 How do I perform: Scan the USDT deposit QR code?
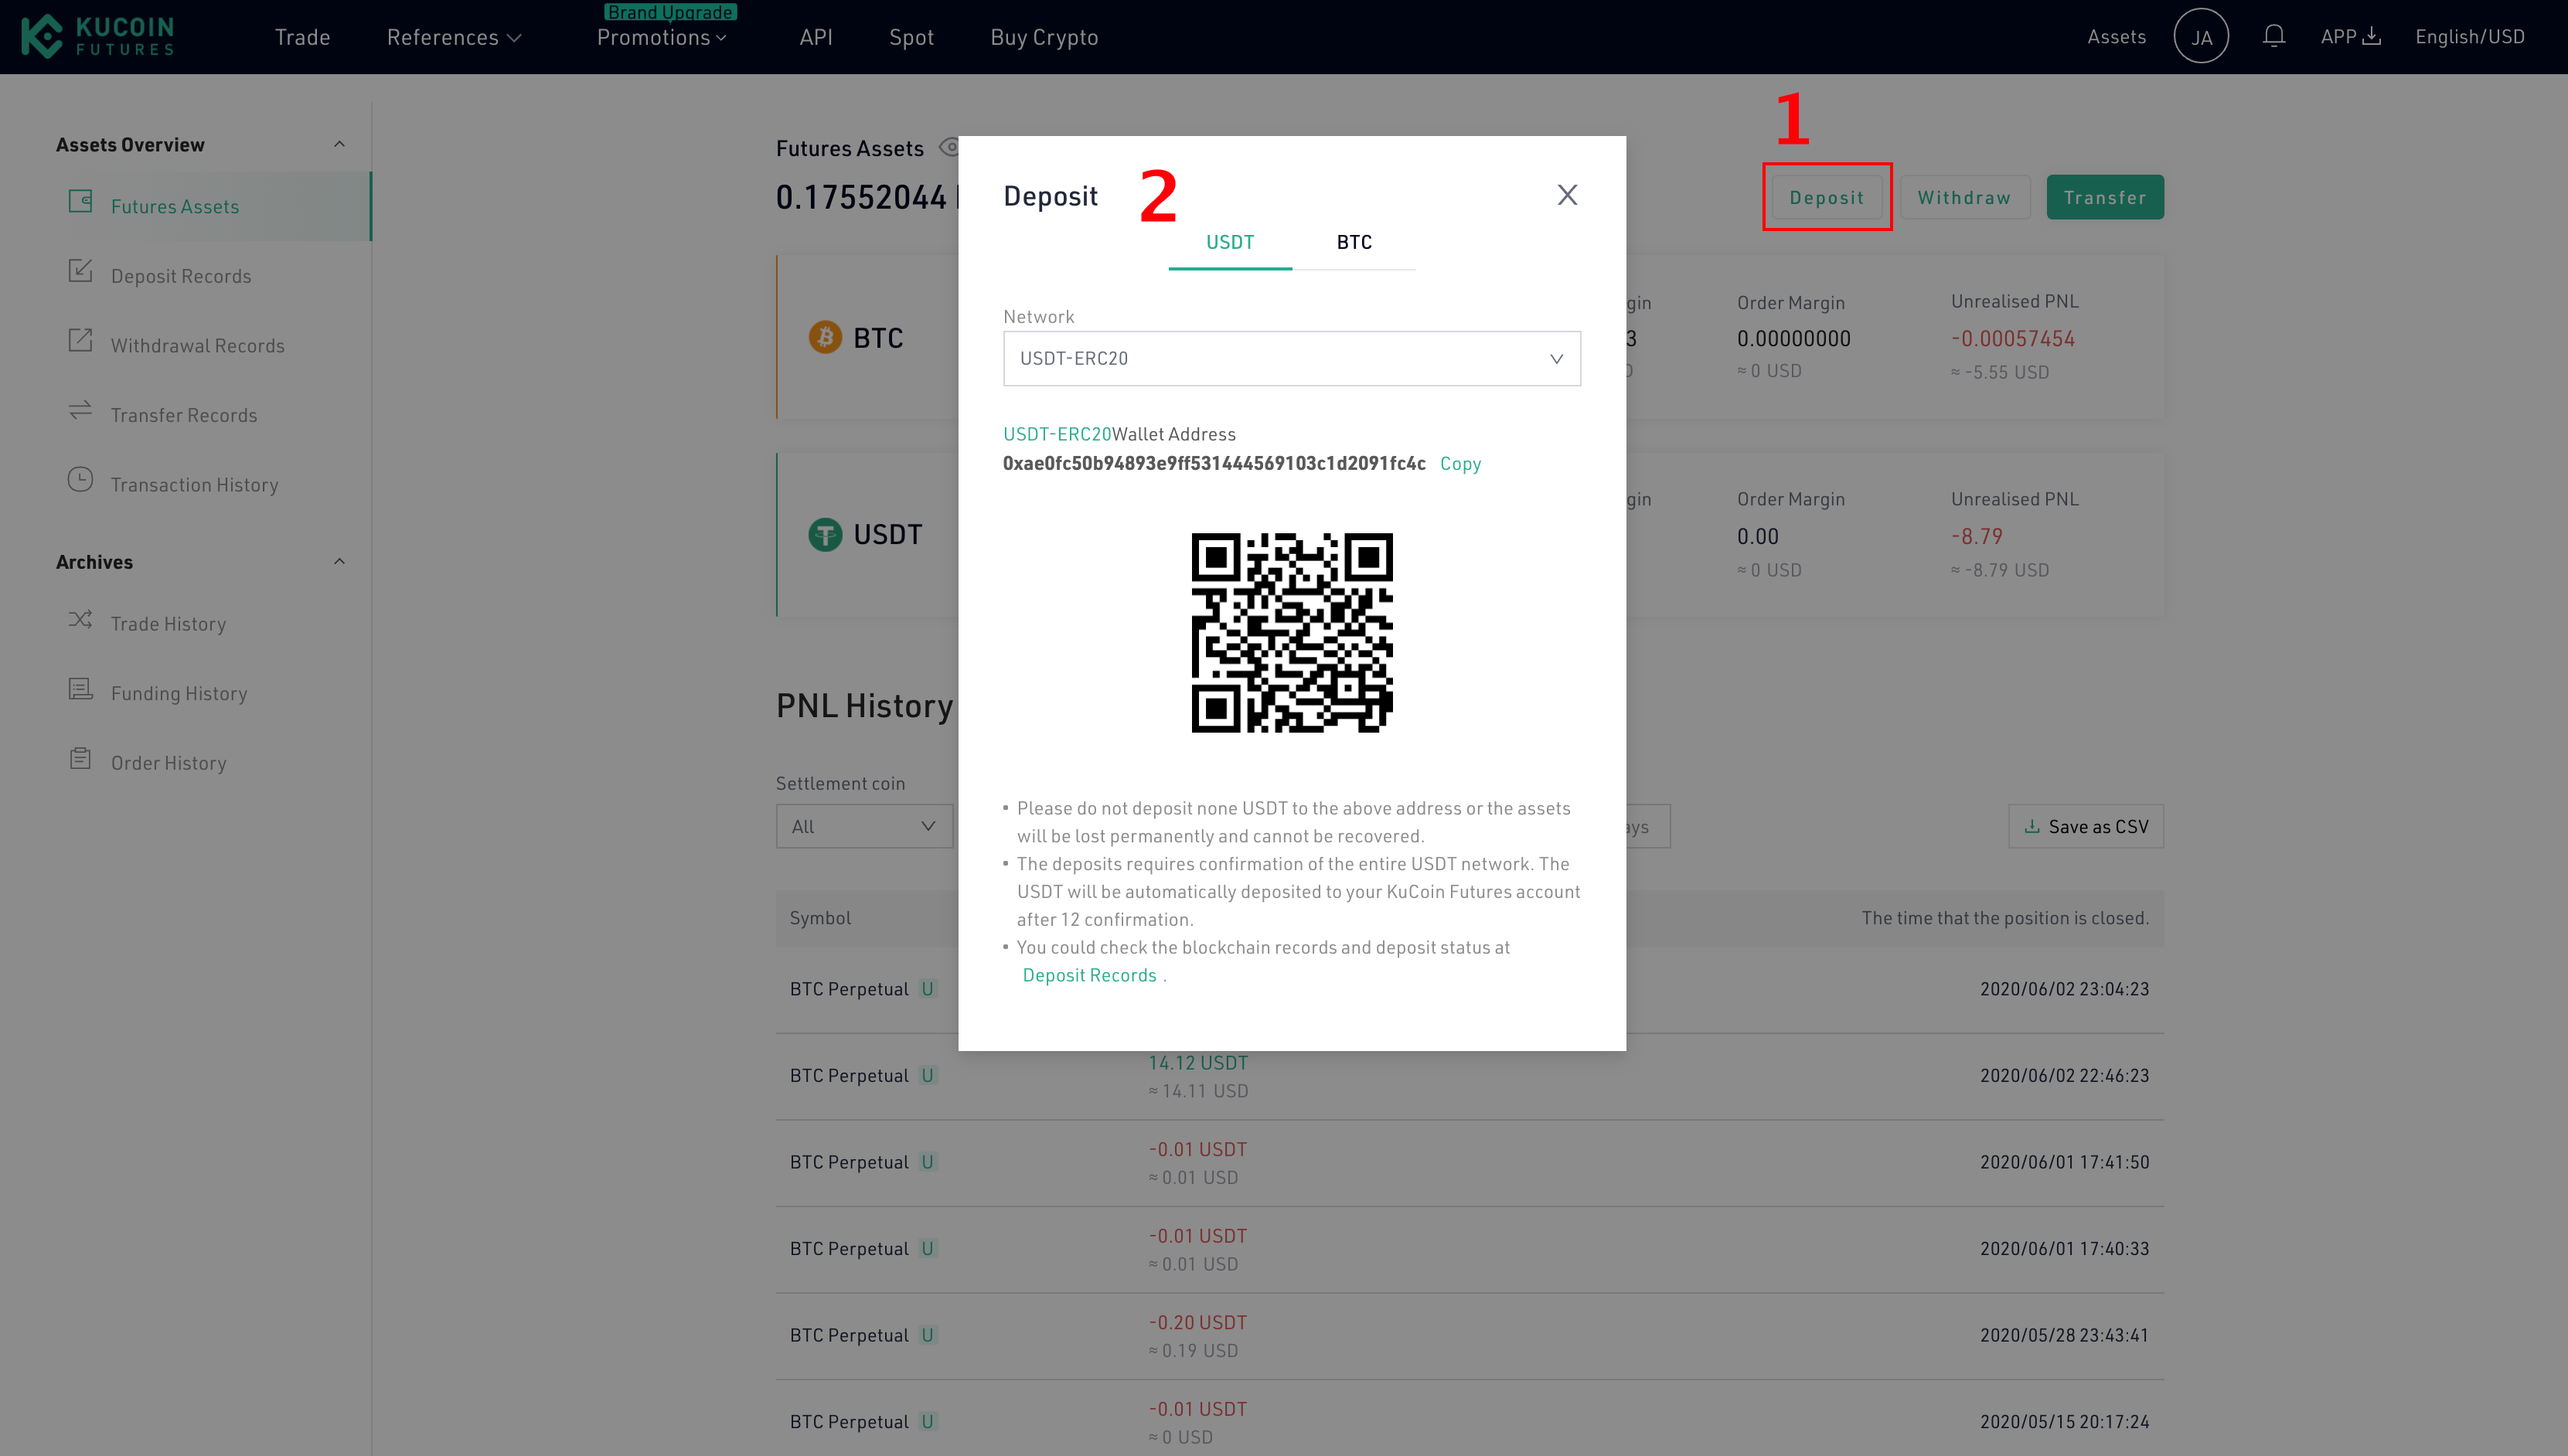1291,629
